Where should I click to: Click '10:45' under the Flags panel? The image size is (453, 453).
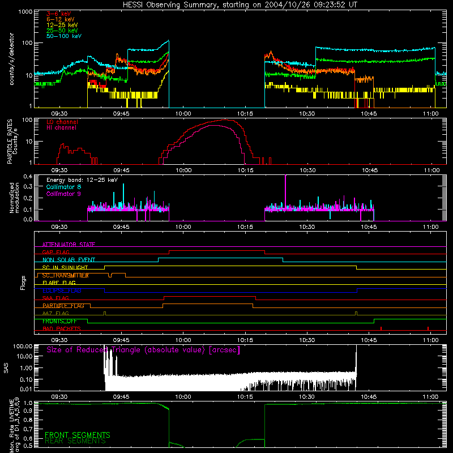pyautogui.click(x=369, y=340)
